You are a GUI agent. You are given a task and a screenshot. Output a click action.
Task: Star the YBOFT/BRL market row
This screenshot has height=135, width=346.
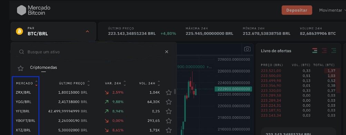169,121
